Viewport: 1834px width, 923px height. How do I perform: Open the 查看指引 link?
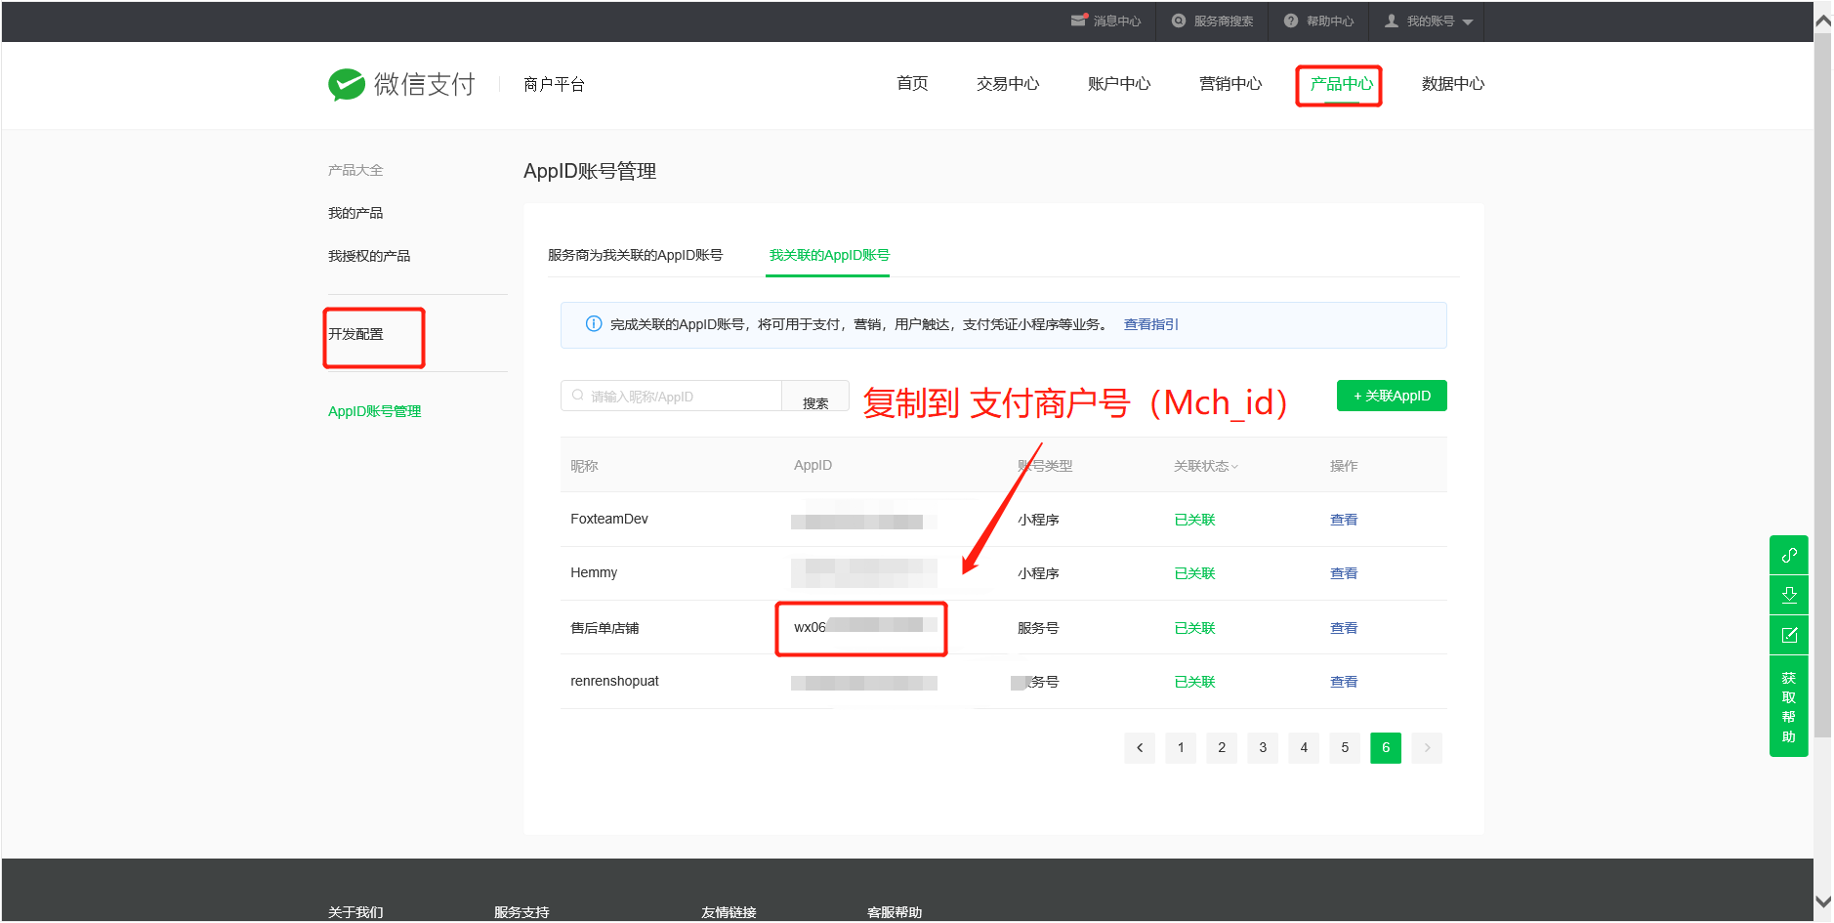tap(1150, 324)
